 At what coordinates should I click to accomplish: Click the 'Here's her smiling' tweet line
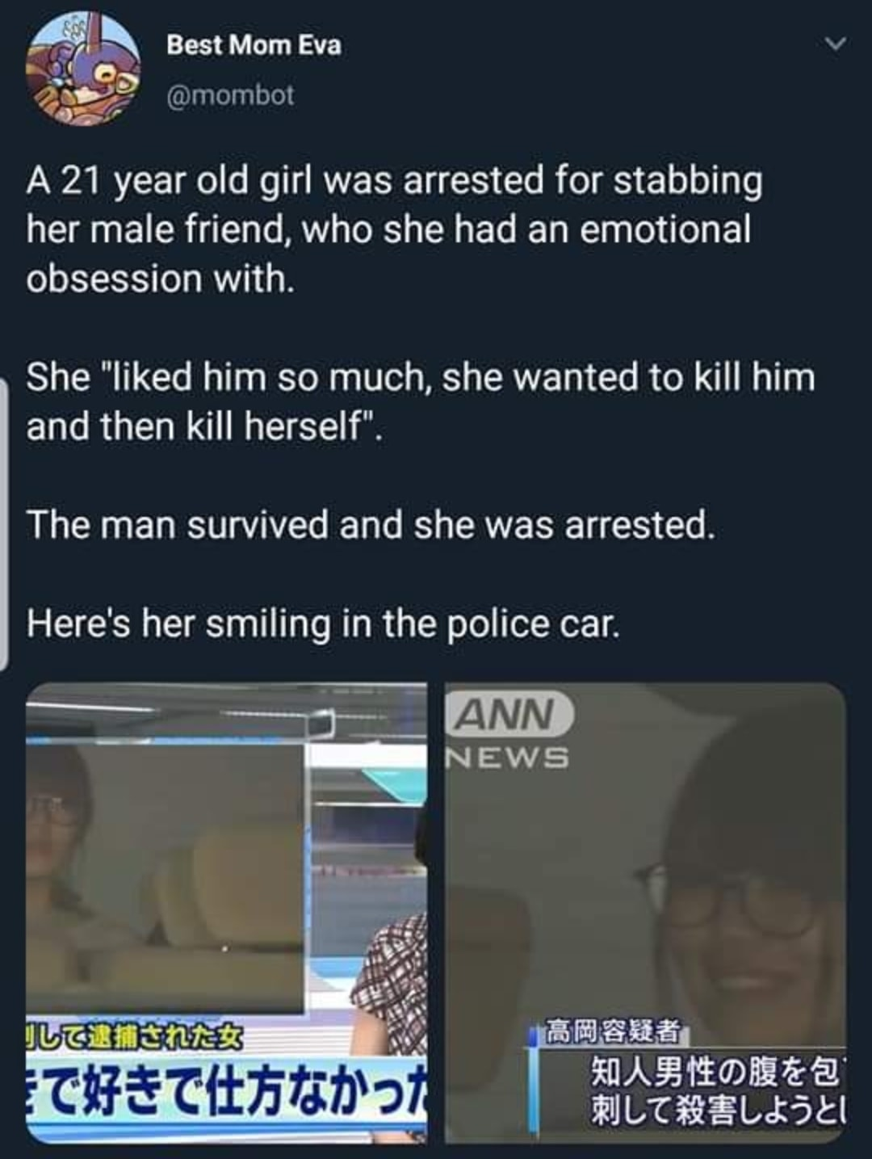pos(324,623)
